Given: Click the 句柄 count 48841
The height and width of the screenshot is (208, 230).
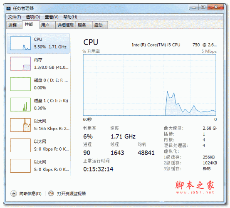Looking at the screenshot, I should click(146, 153).
